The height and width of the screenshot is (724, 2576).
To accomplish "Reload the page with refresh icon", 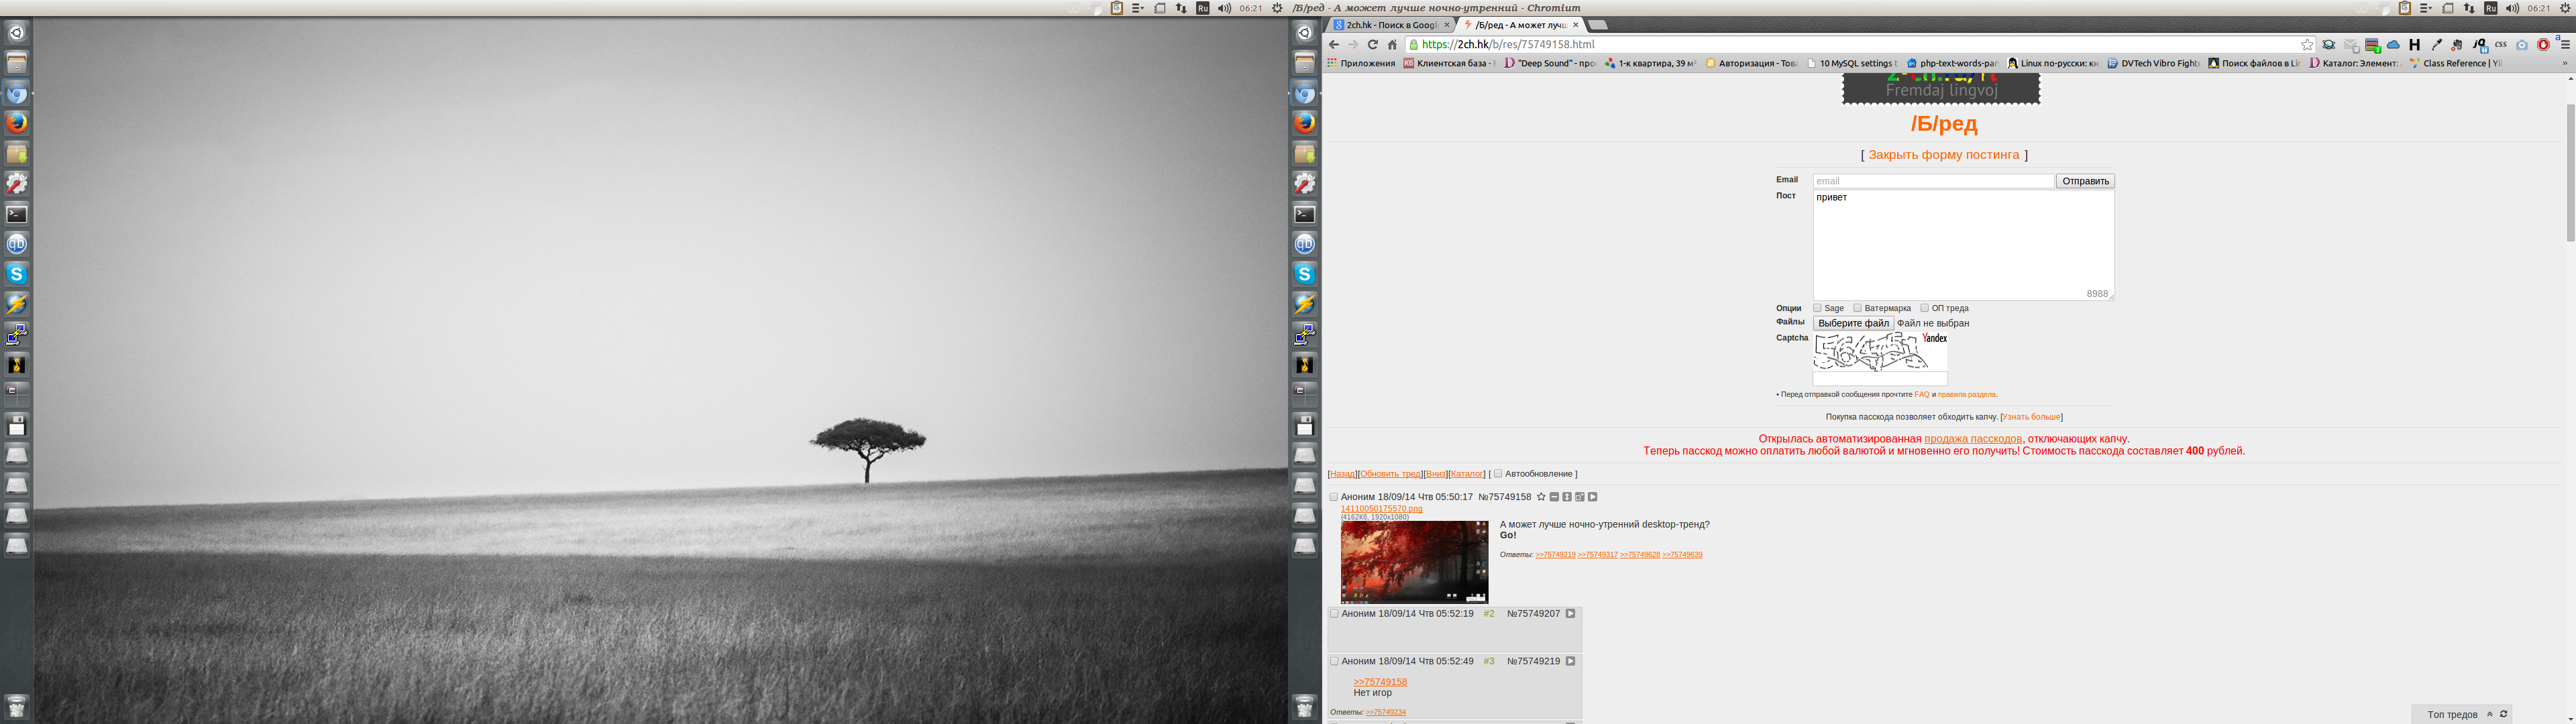I will pos(1372,45).
